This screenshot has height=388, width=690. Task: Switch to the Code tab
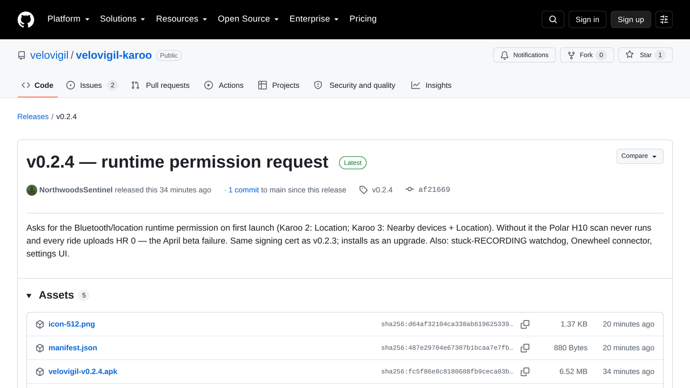[38, 85]
